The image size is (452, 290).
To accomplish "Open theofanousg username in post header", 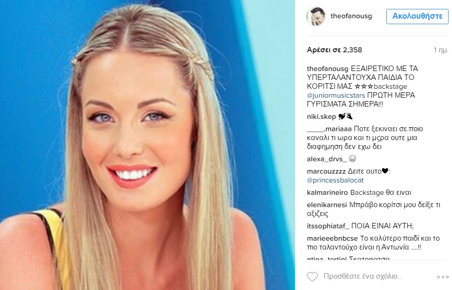I will [x=351, y=16].
